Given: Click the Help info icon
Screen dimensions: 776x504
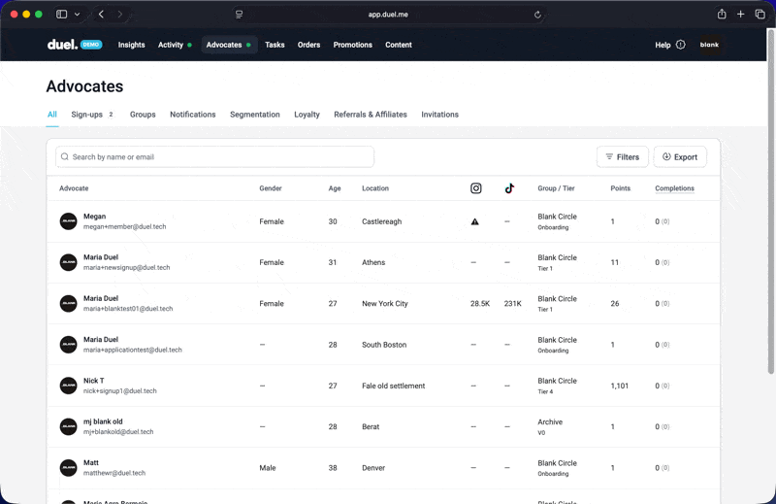Looking at the screenshot, I should tap(680, 45).
